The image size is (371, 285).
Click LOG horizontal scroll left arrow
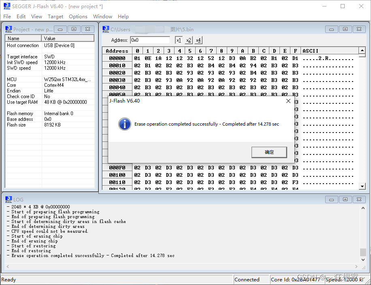coord(8,266)
